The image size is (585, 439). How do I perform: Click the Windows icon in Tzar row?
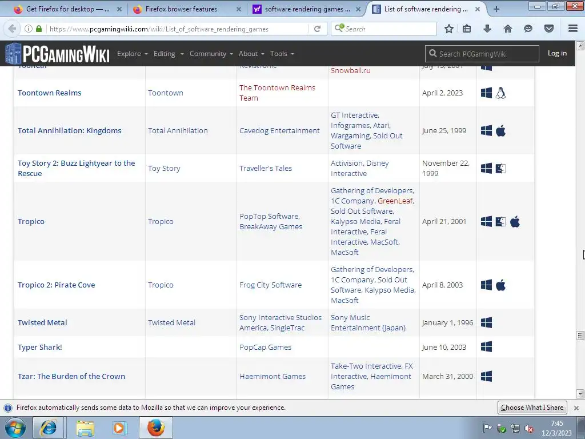(x=487, y=376)
